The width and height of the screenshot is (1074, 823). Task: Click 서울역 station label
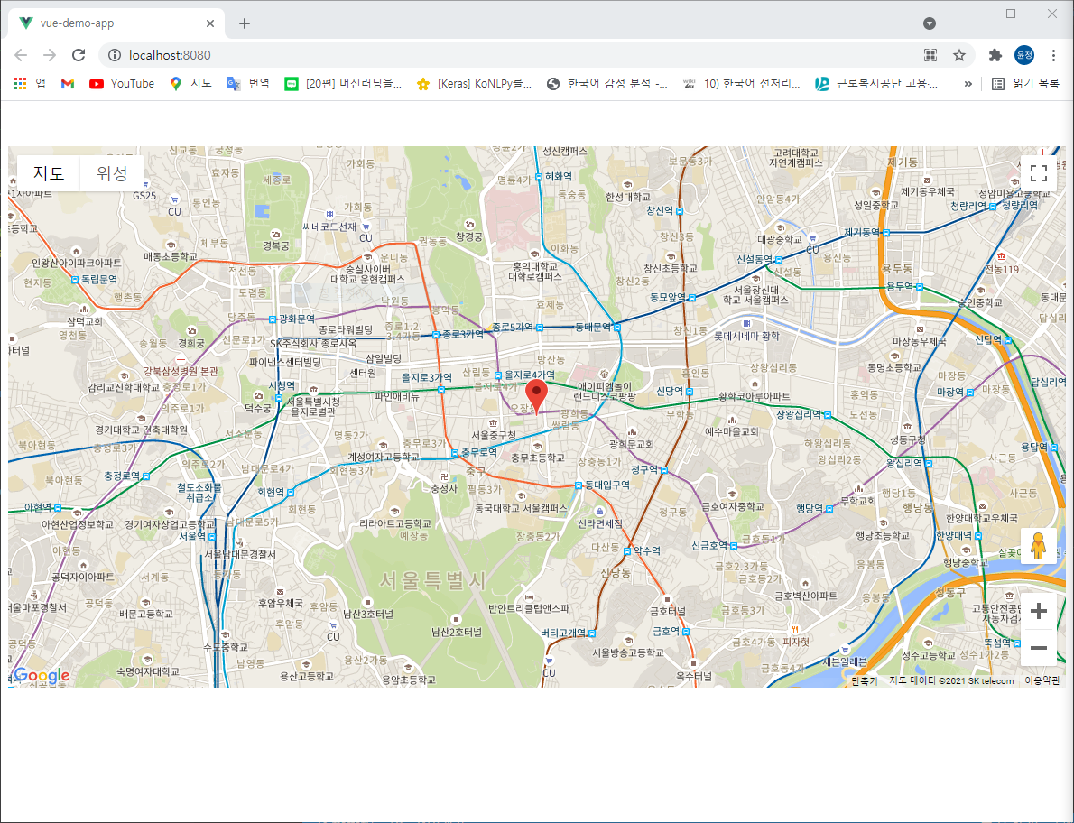[x=192, y=535]
